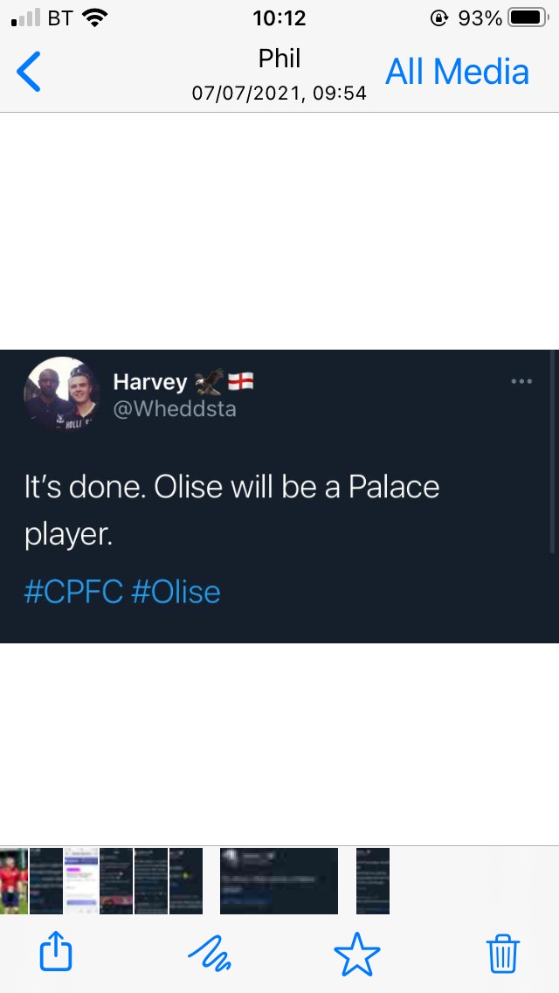
Task: Tap Harvey's profile picture in the tweet
Action: coord(61,395)
